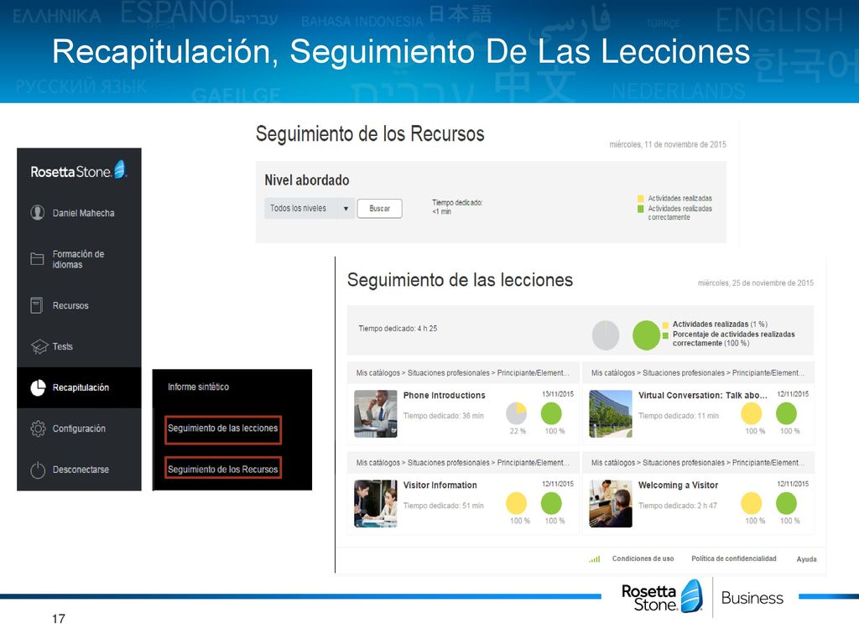The height and width of the screenshot is (644, 859).
Task: Click the Daniel Mahecha profile avatar icon
Action: 37,212
